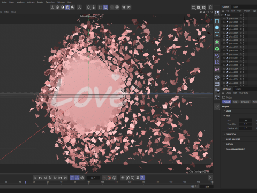Click the blue playhead marker on timeline
Image resolution: width=257 pixels, height=193 pixels.
25,182
